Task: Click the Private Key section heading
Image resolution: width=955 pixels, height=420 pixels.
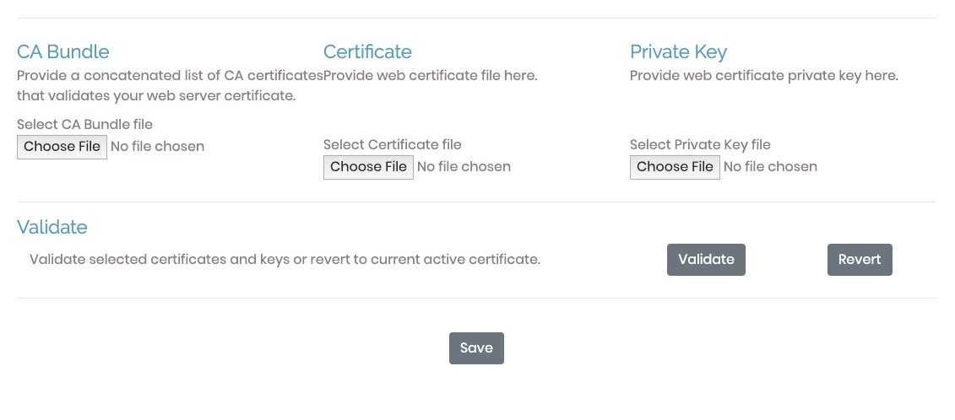Action: point(679,52)
